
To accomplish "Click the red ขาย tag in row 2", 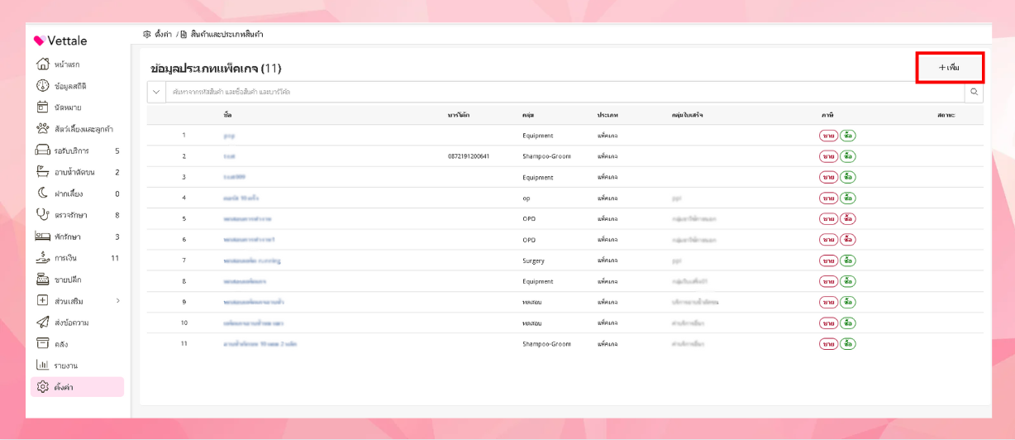I will (x=828, y=156).
